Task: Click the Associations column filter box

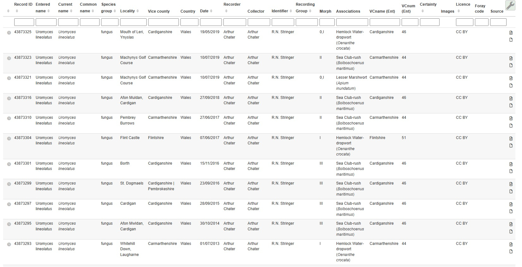Action: pos(352,22)
